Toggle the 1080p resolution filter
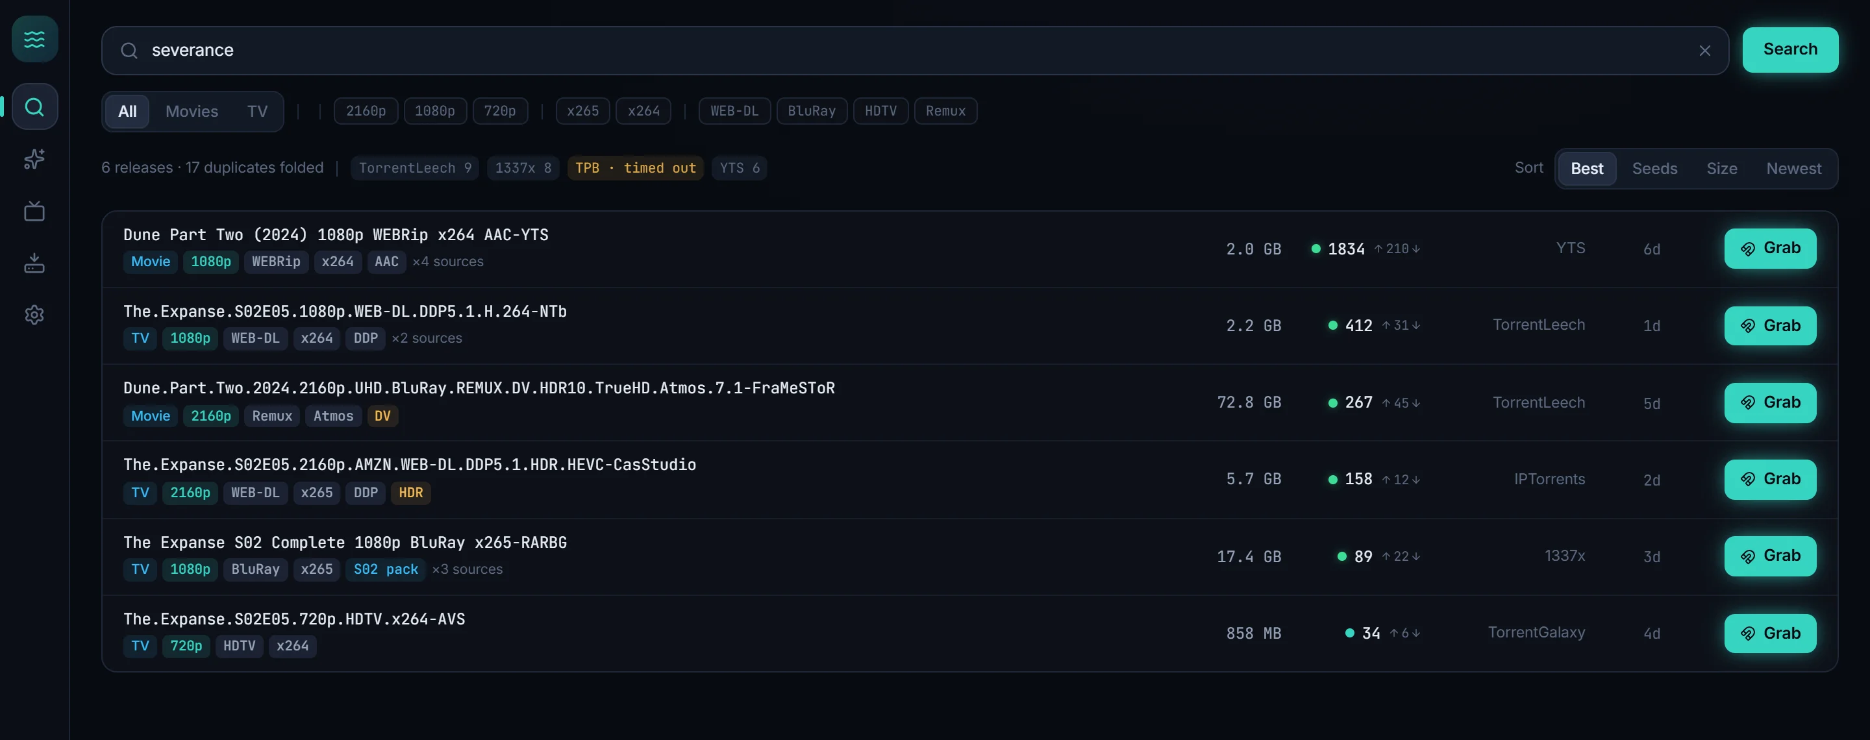The width and height of the screenshot is (1870, 740). (x=435, y=112)
